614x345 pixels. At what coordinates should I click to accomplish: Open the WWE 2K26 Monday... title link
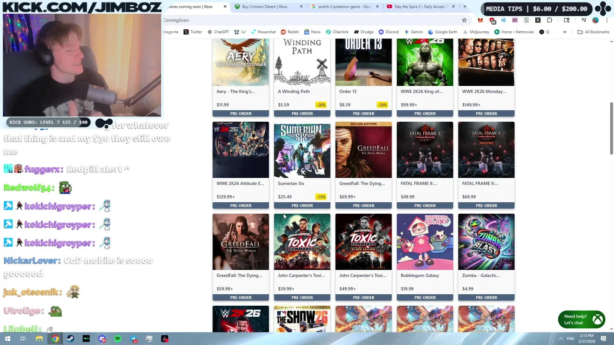[484, 91]
